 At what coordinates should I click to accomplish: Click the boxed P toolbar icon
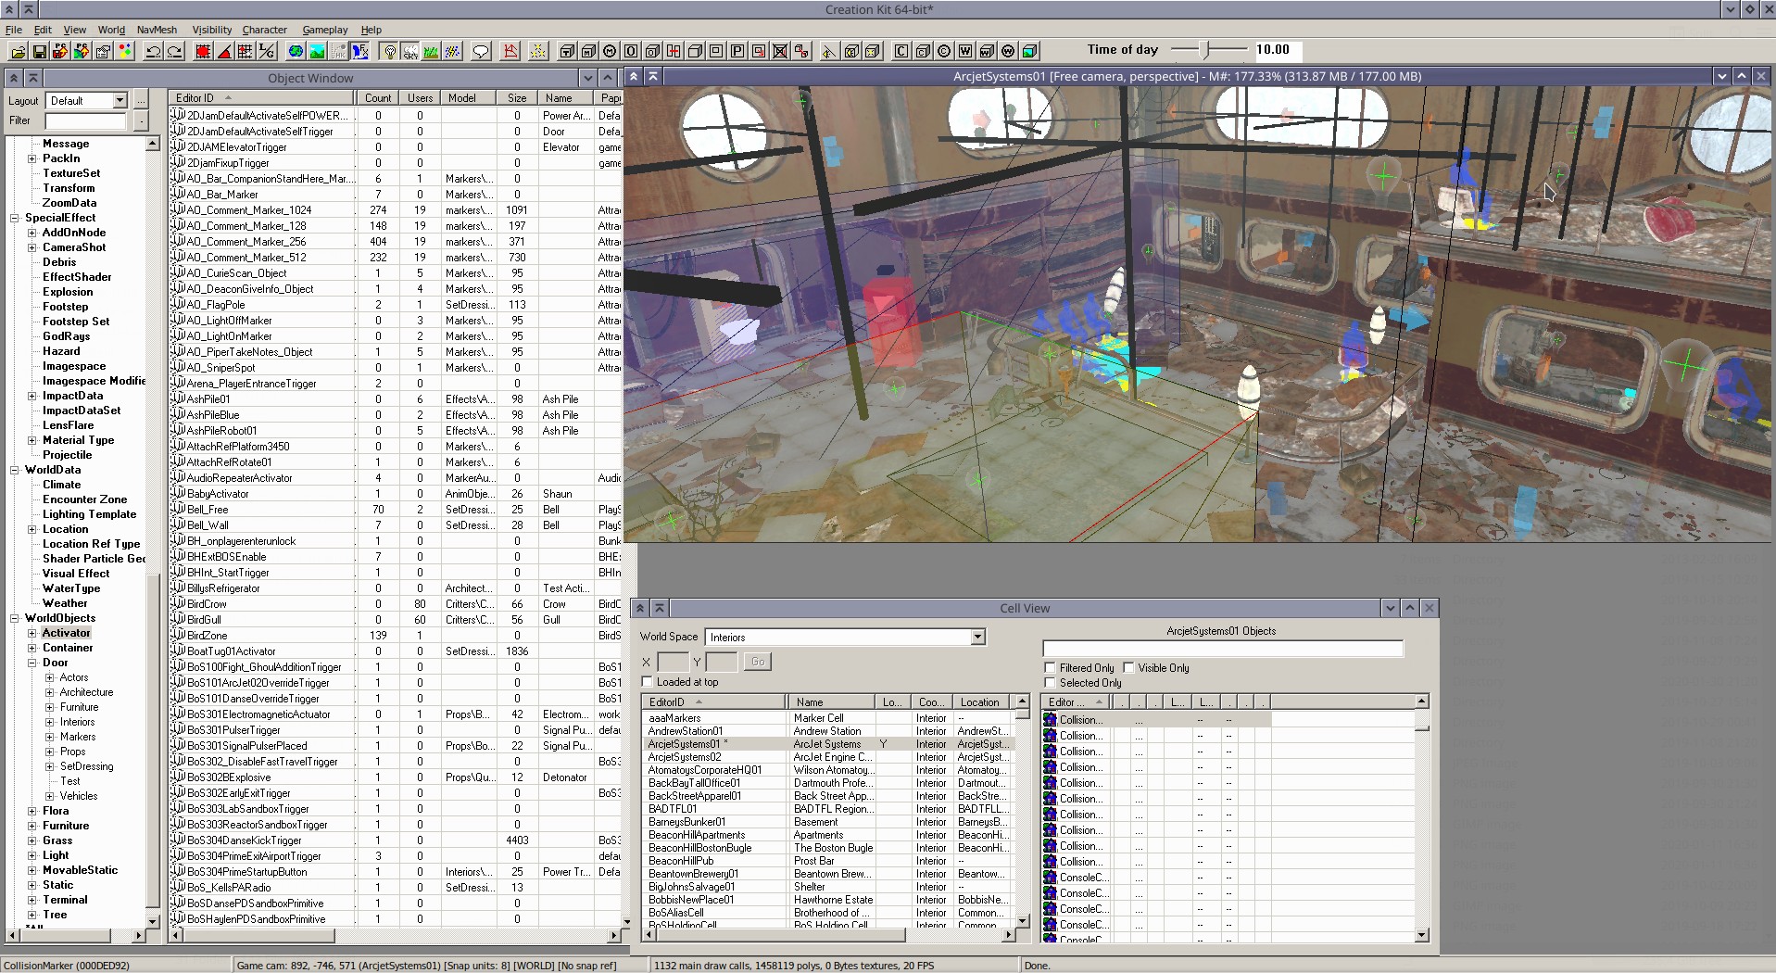point(737,51)
